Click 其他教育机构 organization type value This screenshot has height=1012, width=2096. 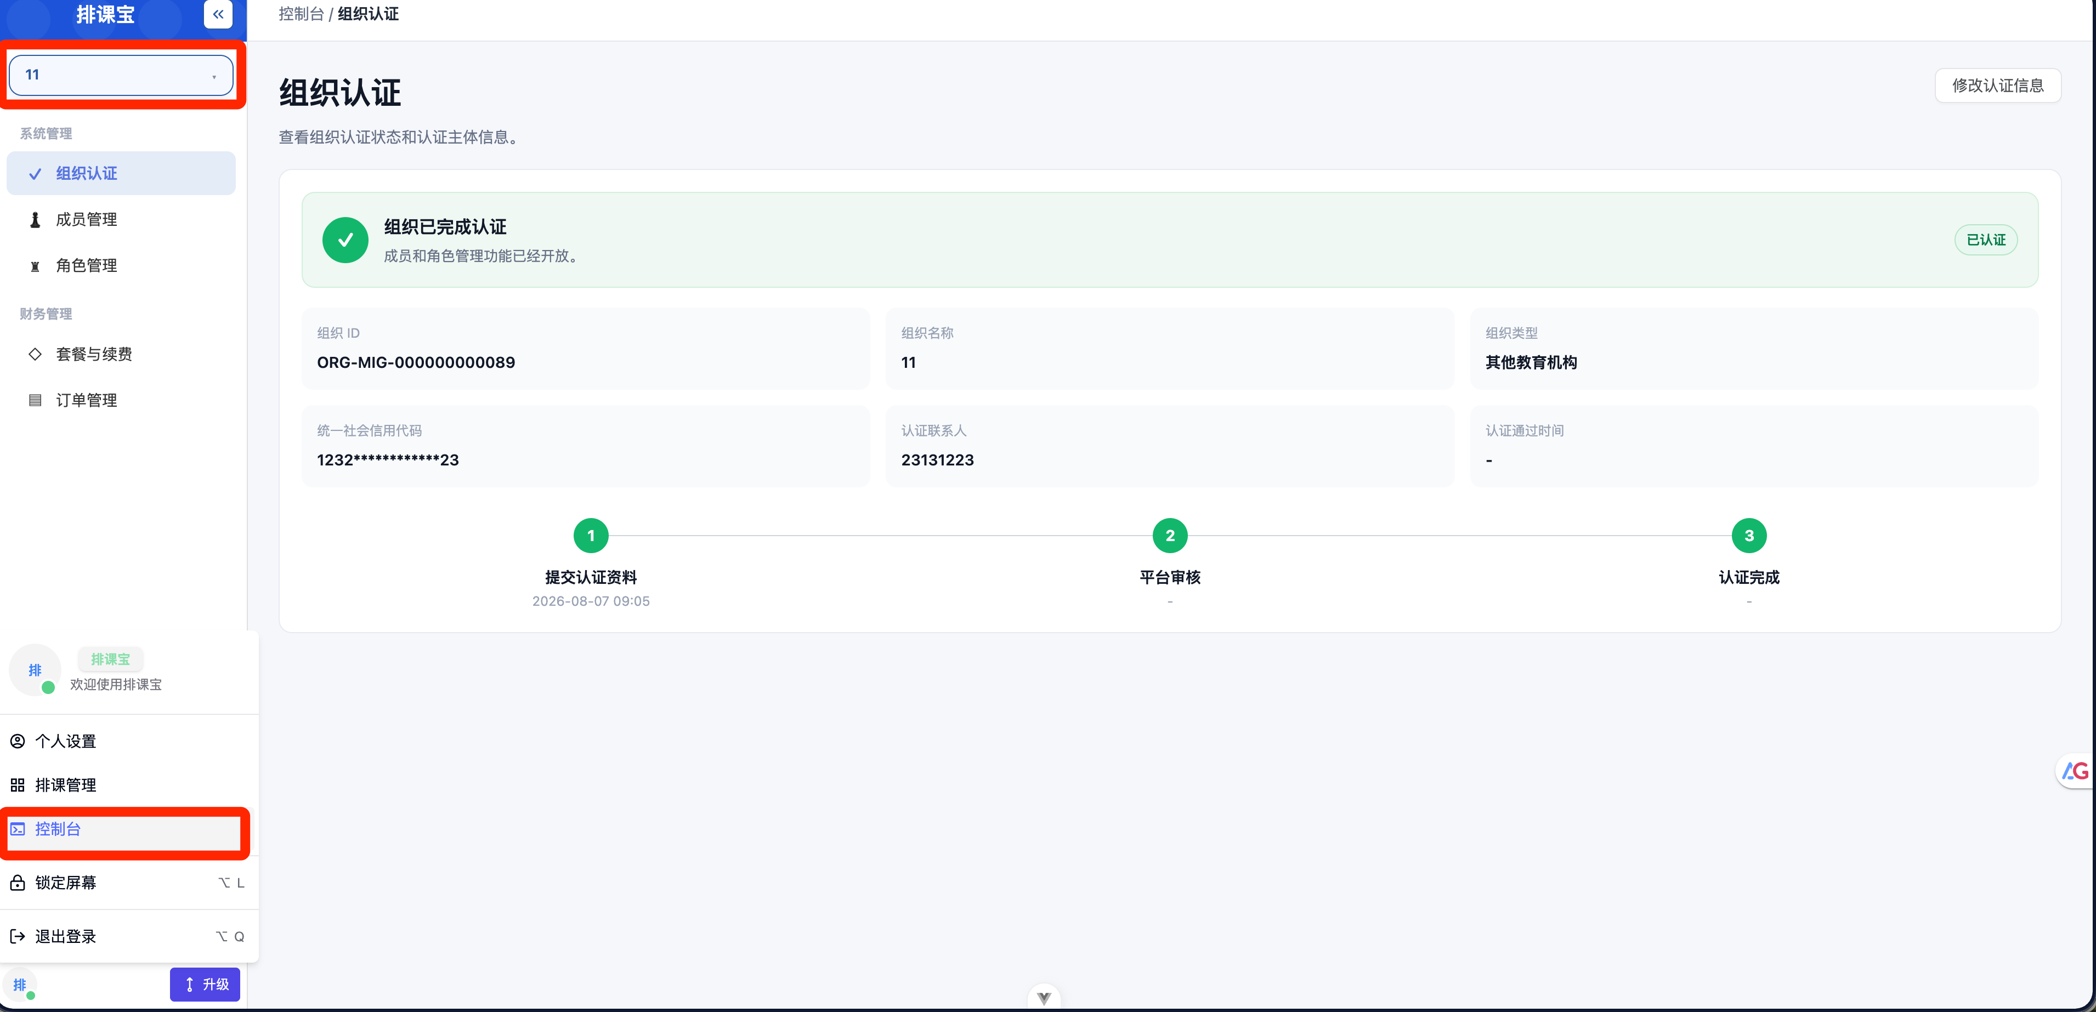click(1531, 362)
